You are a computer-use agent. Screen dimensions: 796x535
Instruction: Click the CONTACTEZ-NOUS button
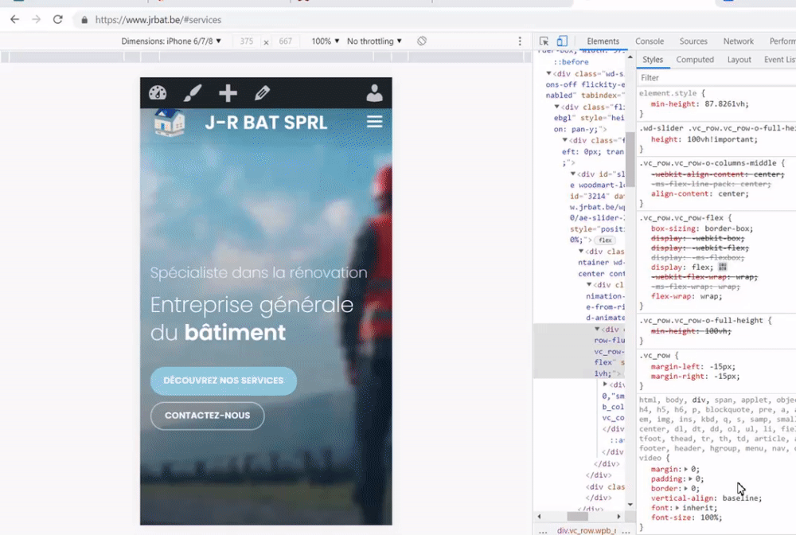[x=207, y=416]
